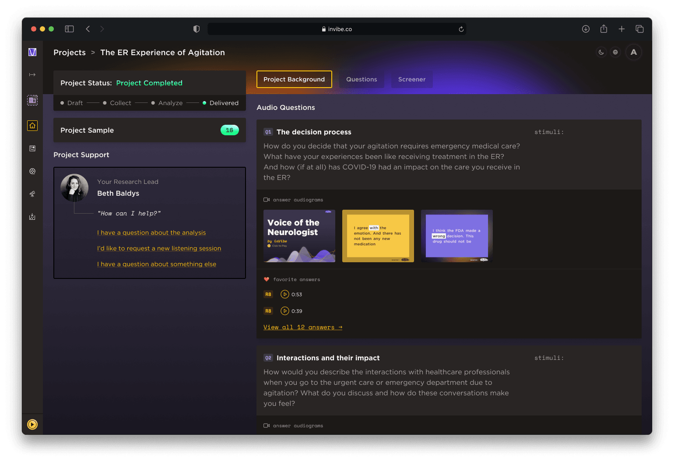Play the 0:39 favorite answer

point(285,311)
